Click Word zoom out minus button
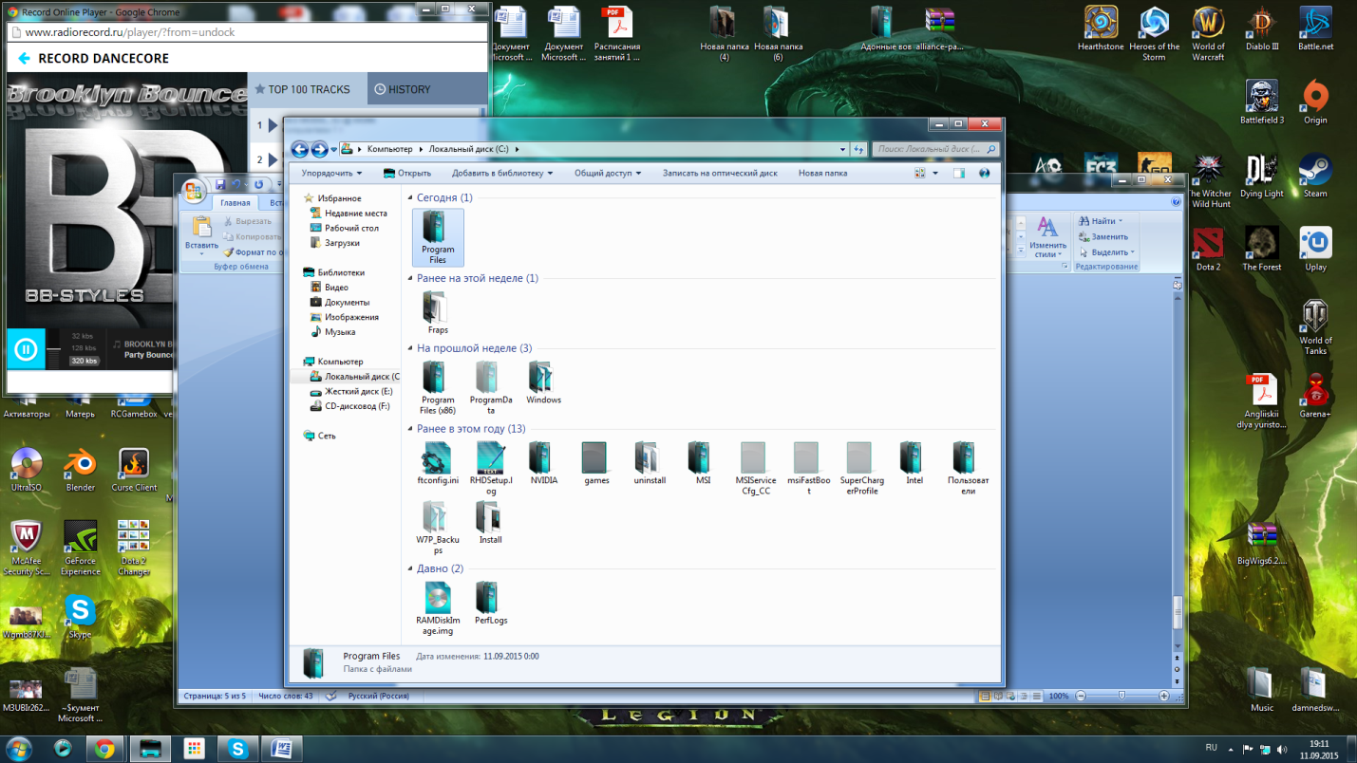This screenshot has width=1357, height=763. [1081, 697]
